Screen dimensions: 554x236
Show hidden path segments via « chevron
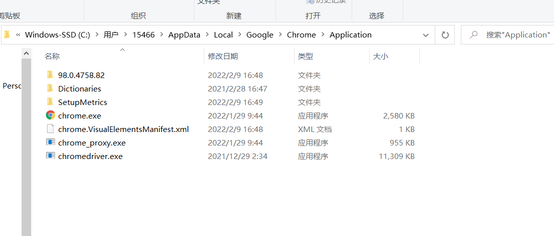(18, 35)
